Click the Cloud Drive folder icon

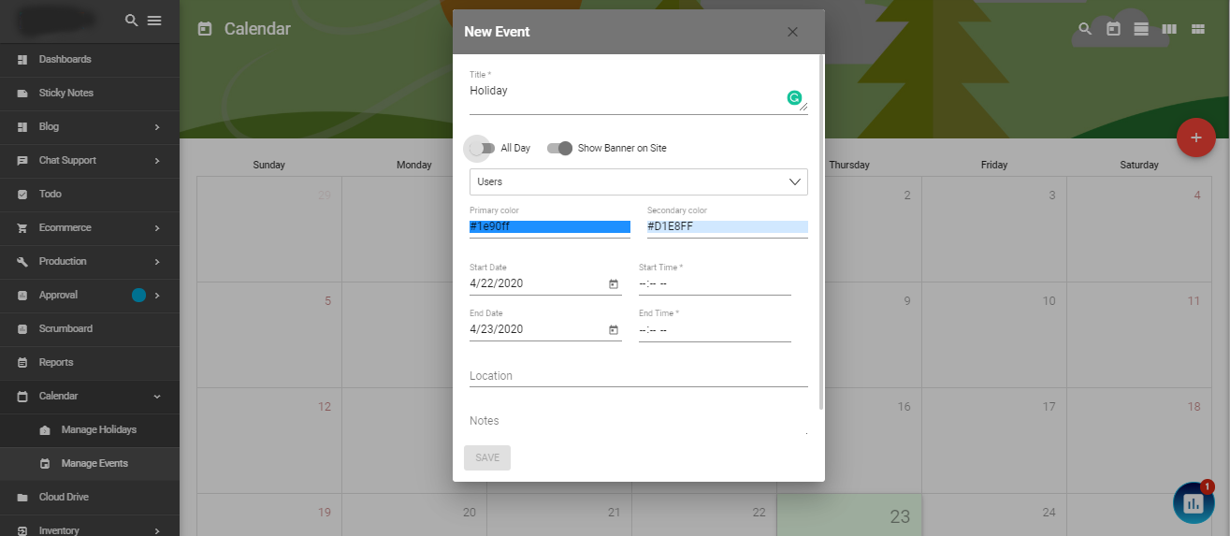(x=22, y=498)
